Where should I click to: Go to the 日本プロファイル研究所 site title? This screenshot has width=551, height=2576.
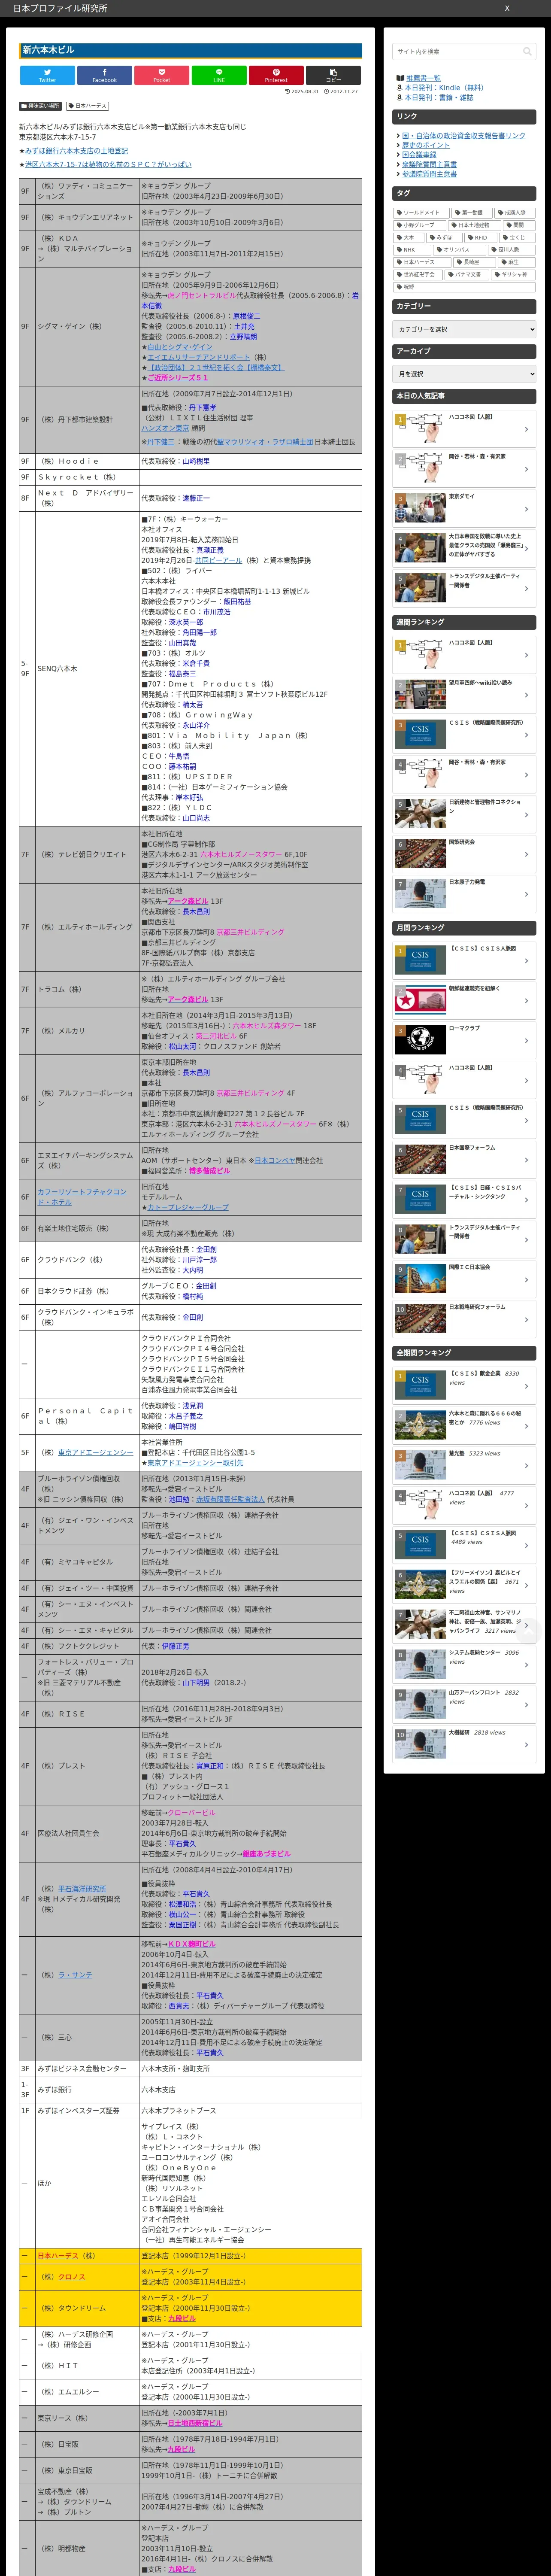60,8
